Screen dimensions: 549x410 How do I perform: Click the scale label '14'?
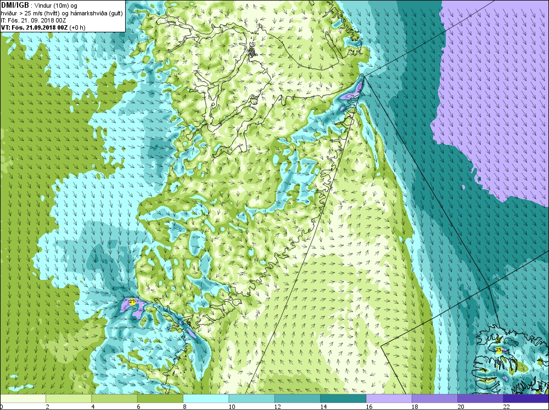point(323,407)
